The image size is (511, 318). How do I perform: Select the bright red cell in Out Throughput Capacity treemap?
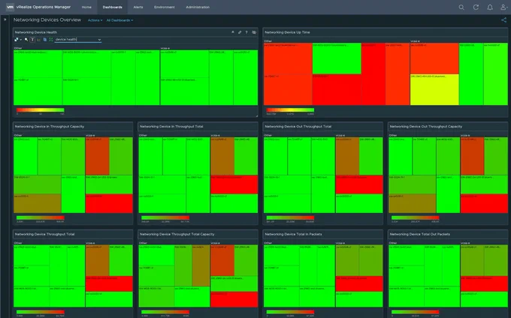(x=484, y=203)
